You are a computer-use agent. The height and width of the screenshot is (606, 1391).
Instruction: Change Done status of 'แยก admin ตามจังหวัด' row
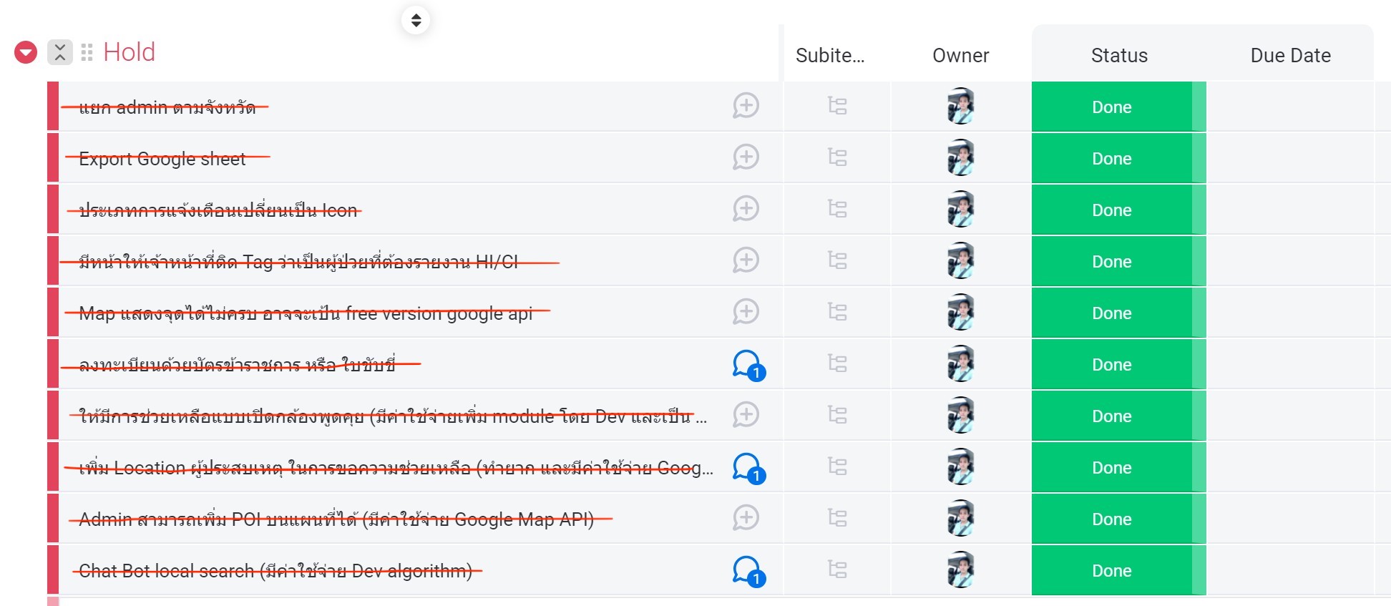pos(1118,107)
